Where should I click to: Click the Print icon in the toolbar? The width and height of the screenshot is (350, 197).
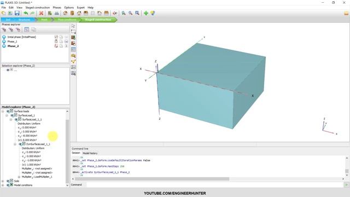(x=57, y=13)
